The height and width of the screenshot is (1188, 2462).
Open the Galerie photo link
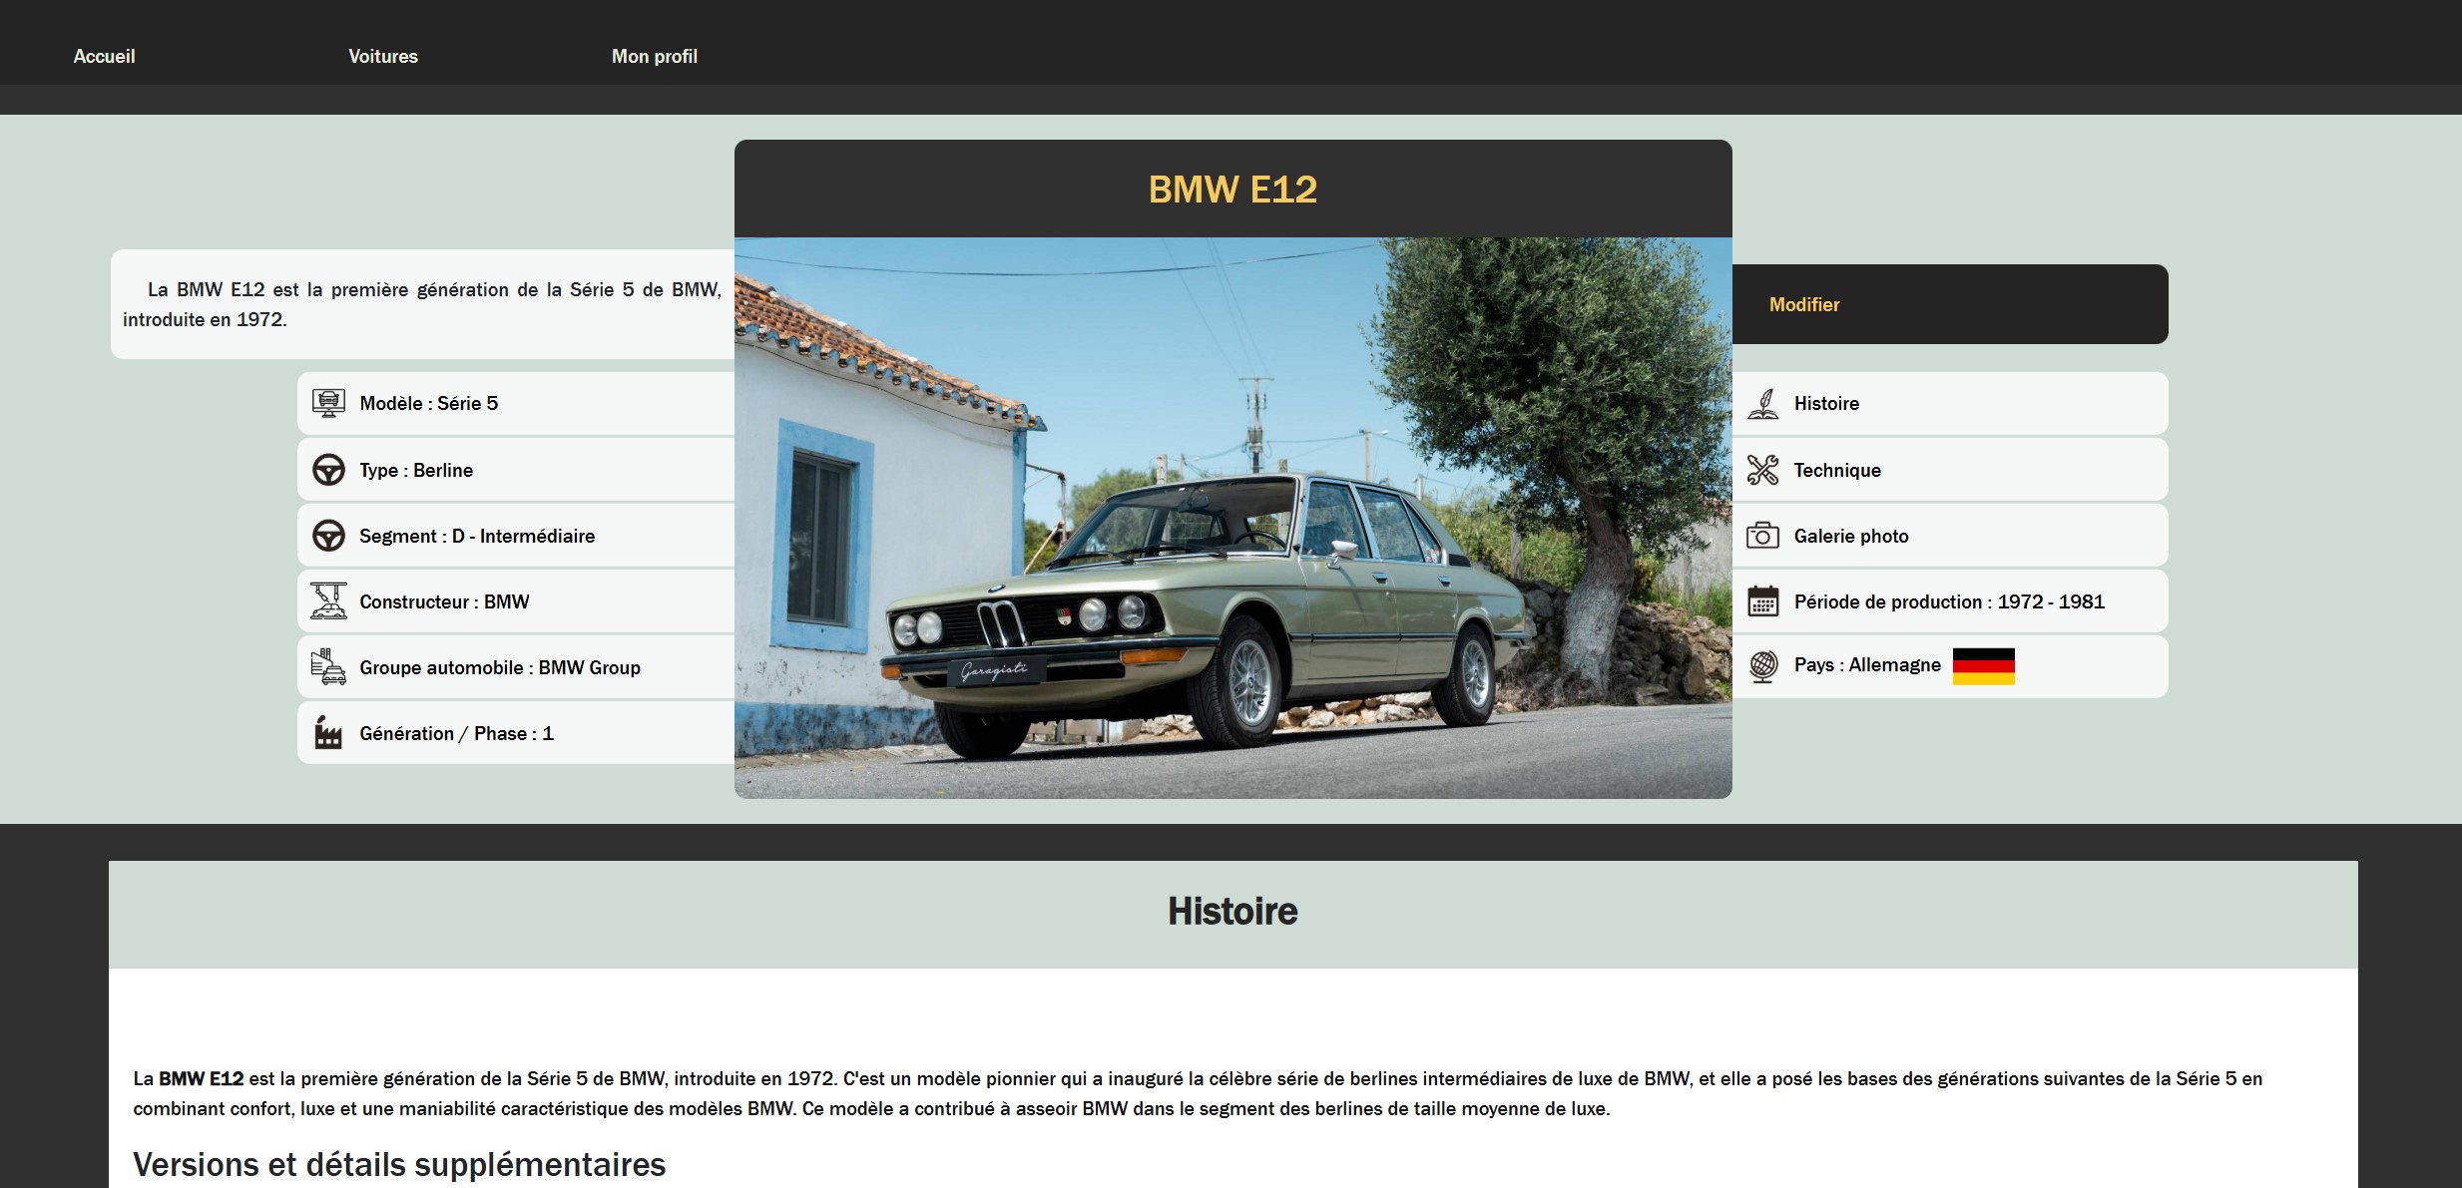1851,536
